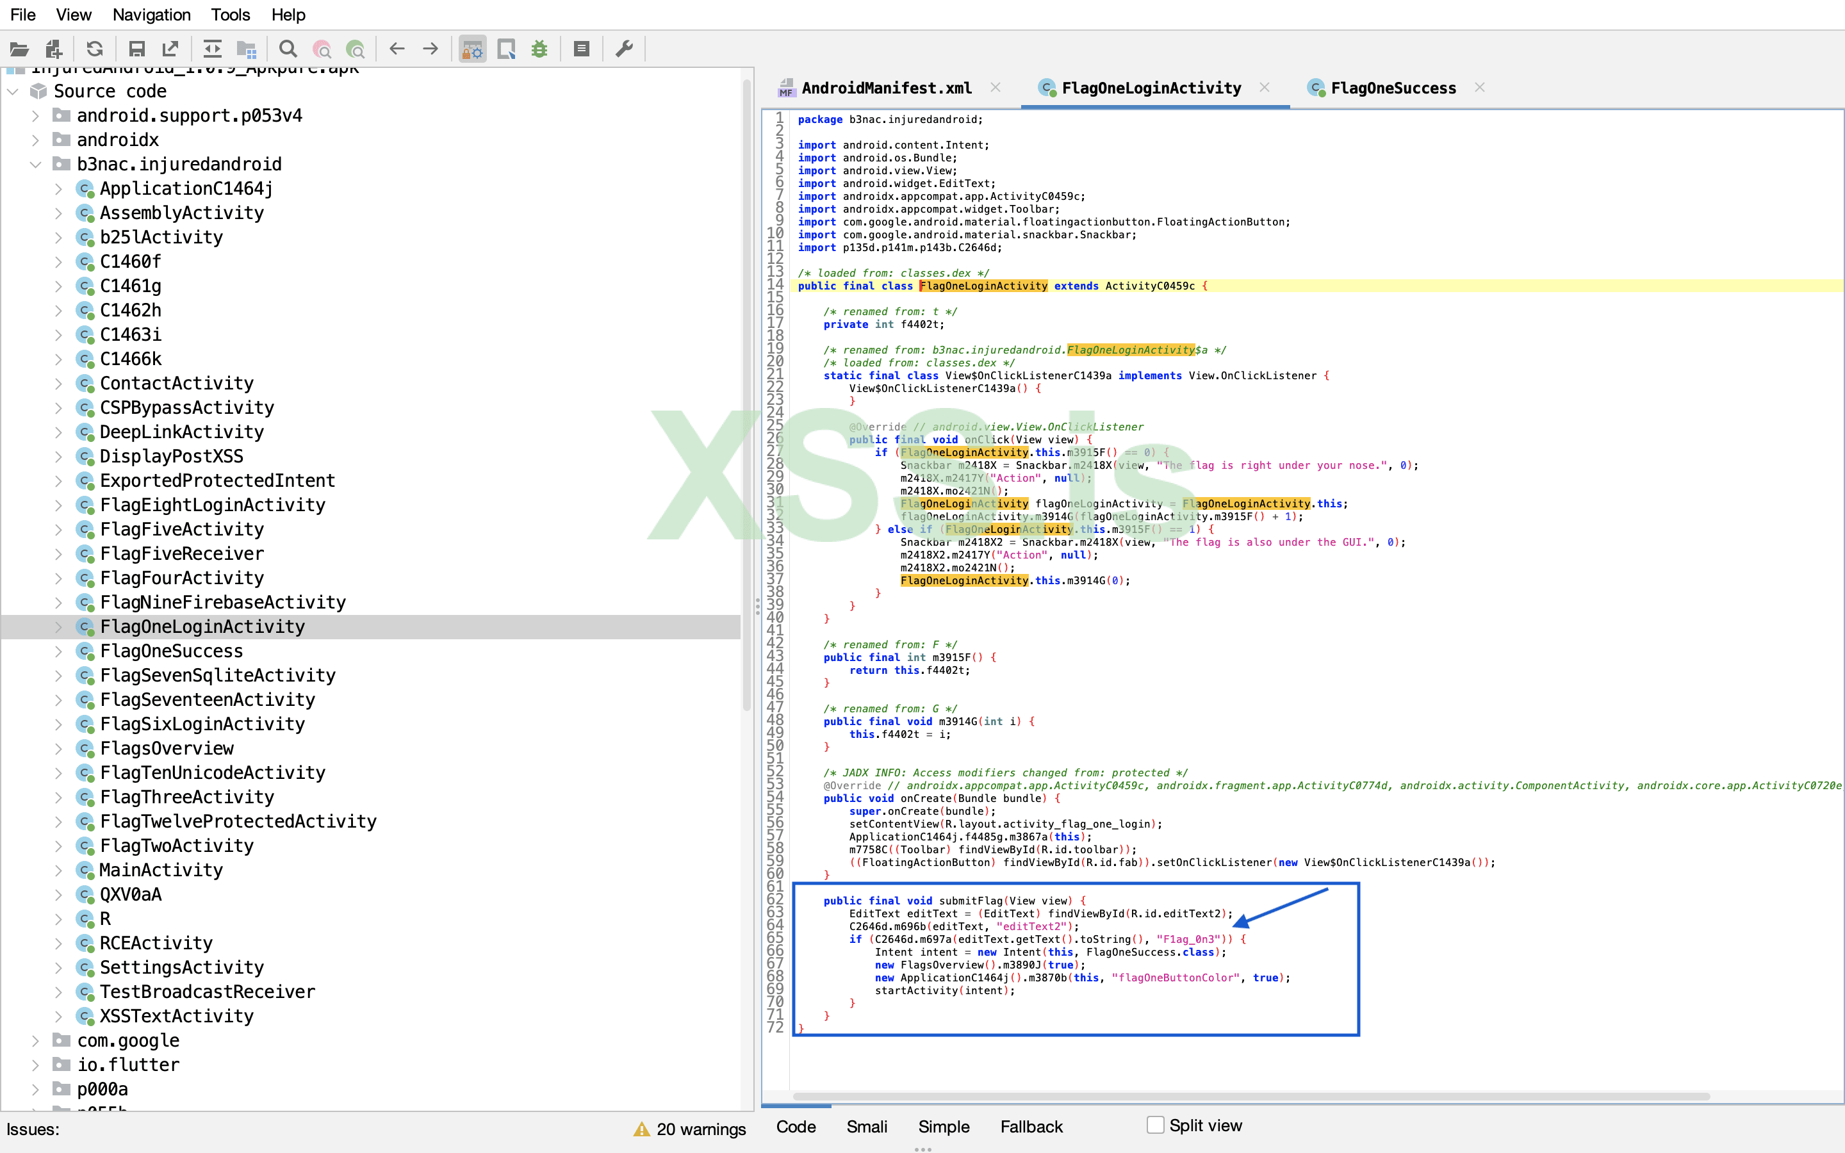The height and width of the screenshot is (1153, 1845).
Task: Open the Navigation menu
Action: [151, 15]
